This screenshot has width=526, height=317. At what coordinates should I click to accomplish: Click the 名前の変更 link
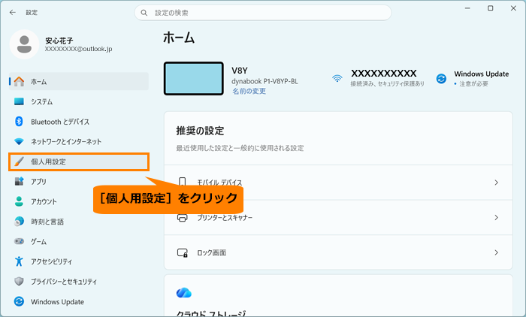249,91
